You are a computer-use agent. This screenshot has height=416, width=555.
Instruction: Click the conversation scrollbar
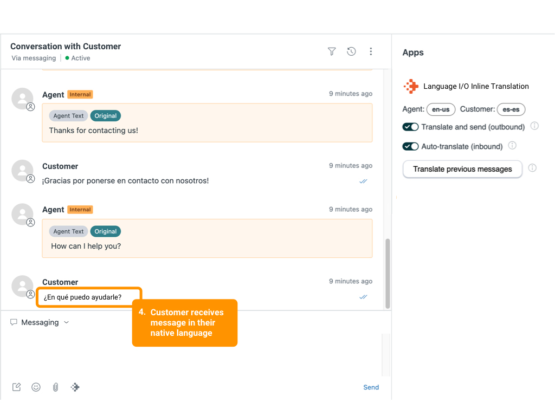pos(386,271)
